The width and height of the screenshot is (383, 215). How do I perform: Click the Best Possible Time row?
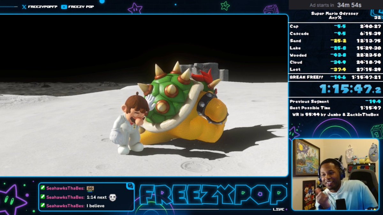[x=335, y=108]
